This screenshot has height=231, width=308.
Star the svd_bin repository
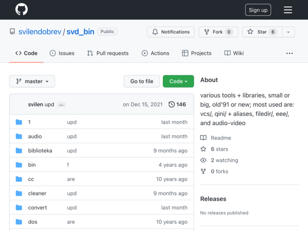262,32
